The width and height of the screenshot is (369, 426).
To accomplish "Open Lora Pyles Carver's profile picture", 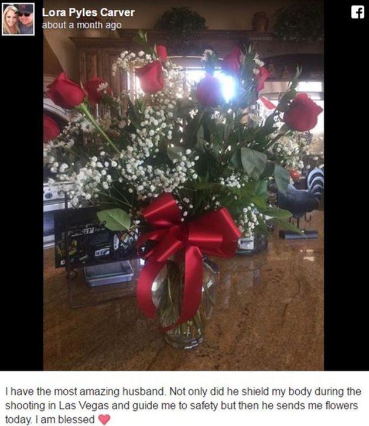I will (18, 19).
